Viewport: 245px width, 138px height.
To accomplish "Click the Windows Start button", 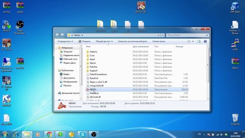I will pyautogui.click(x=5, y=135).
